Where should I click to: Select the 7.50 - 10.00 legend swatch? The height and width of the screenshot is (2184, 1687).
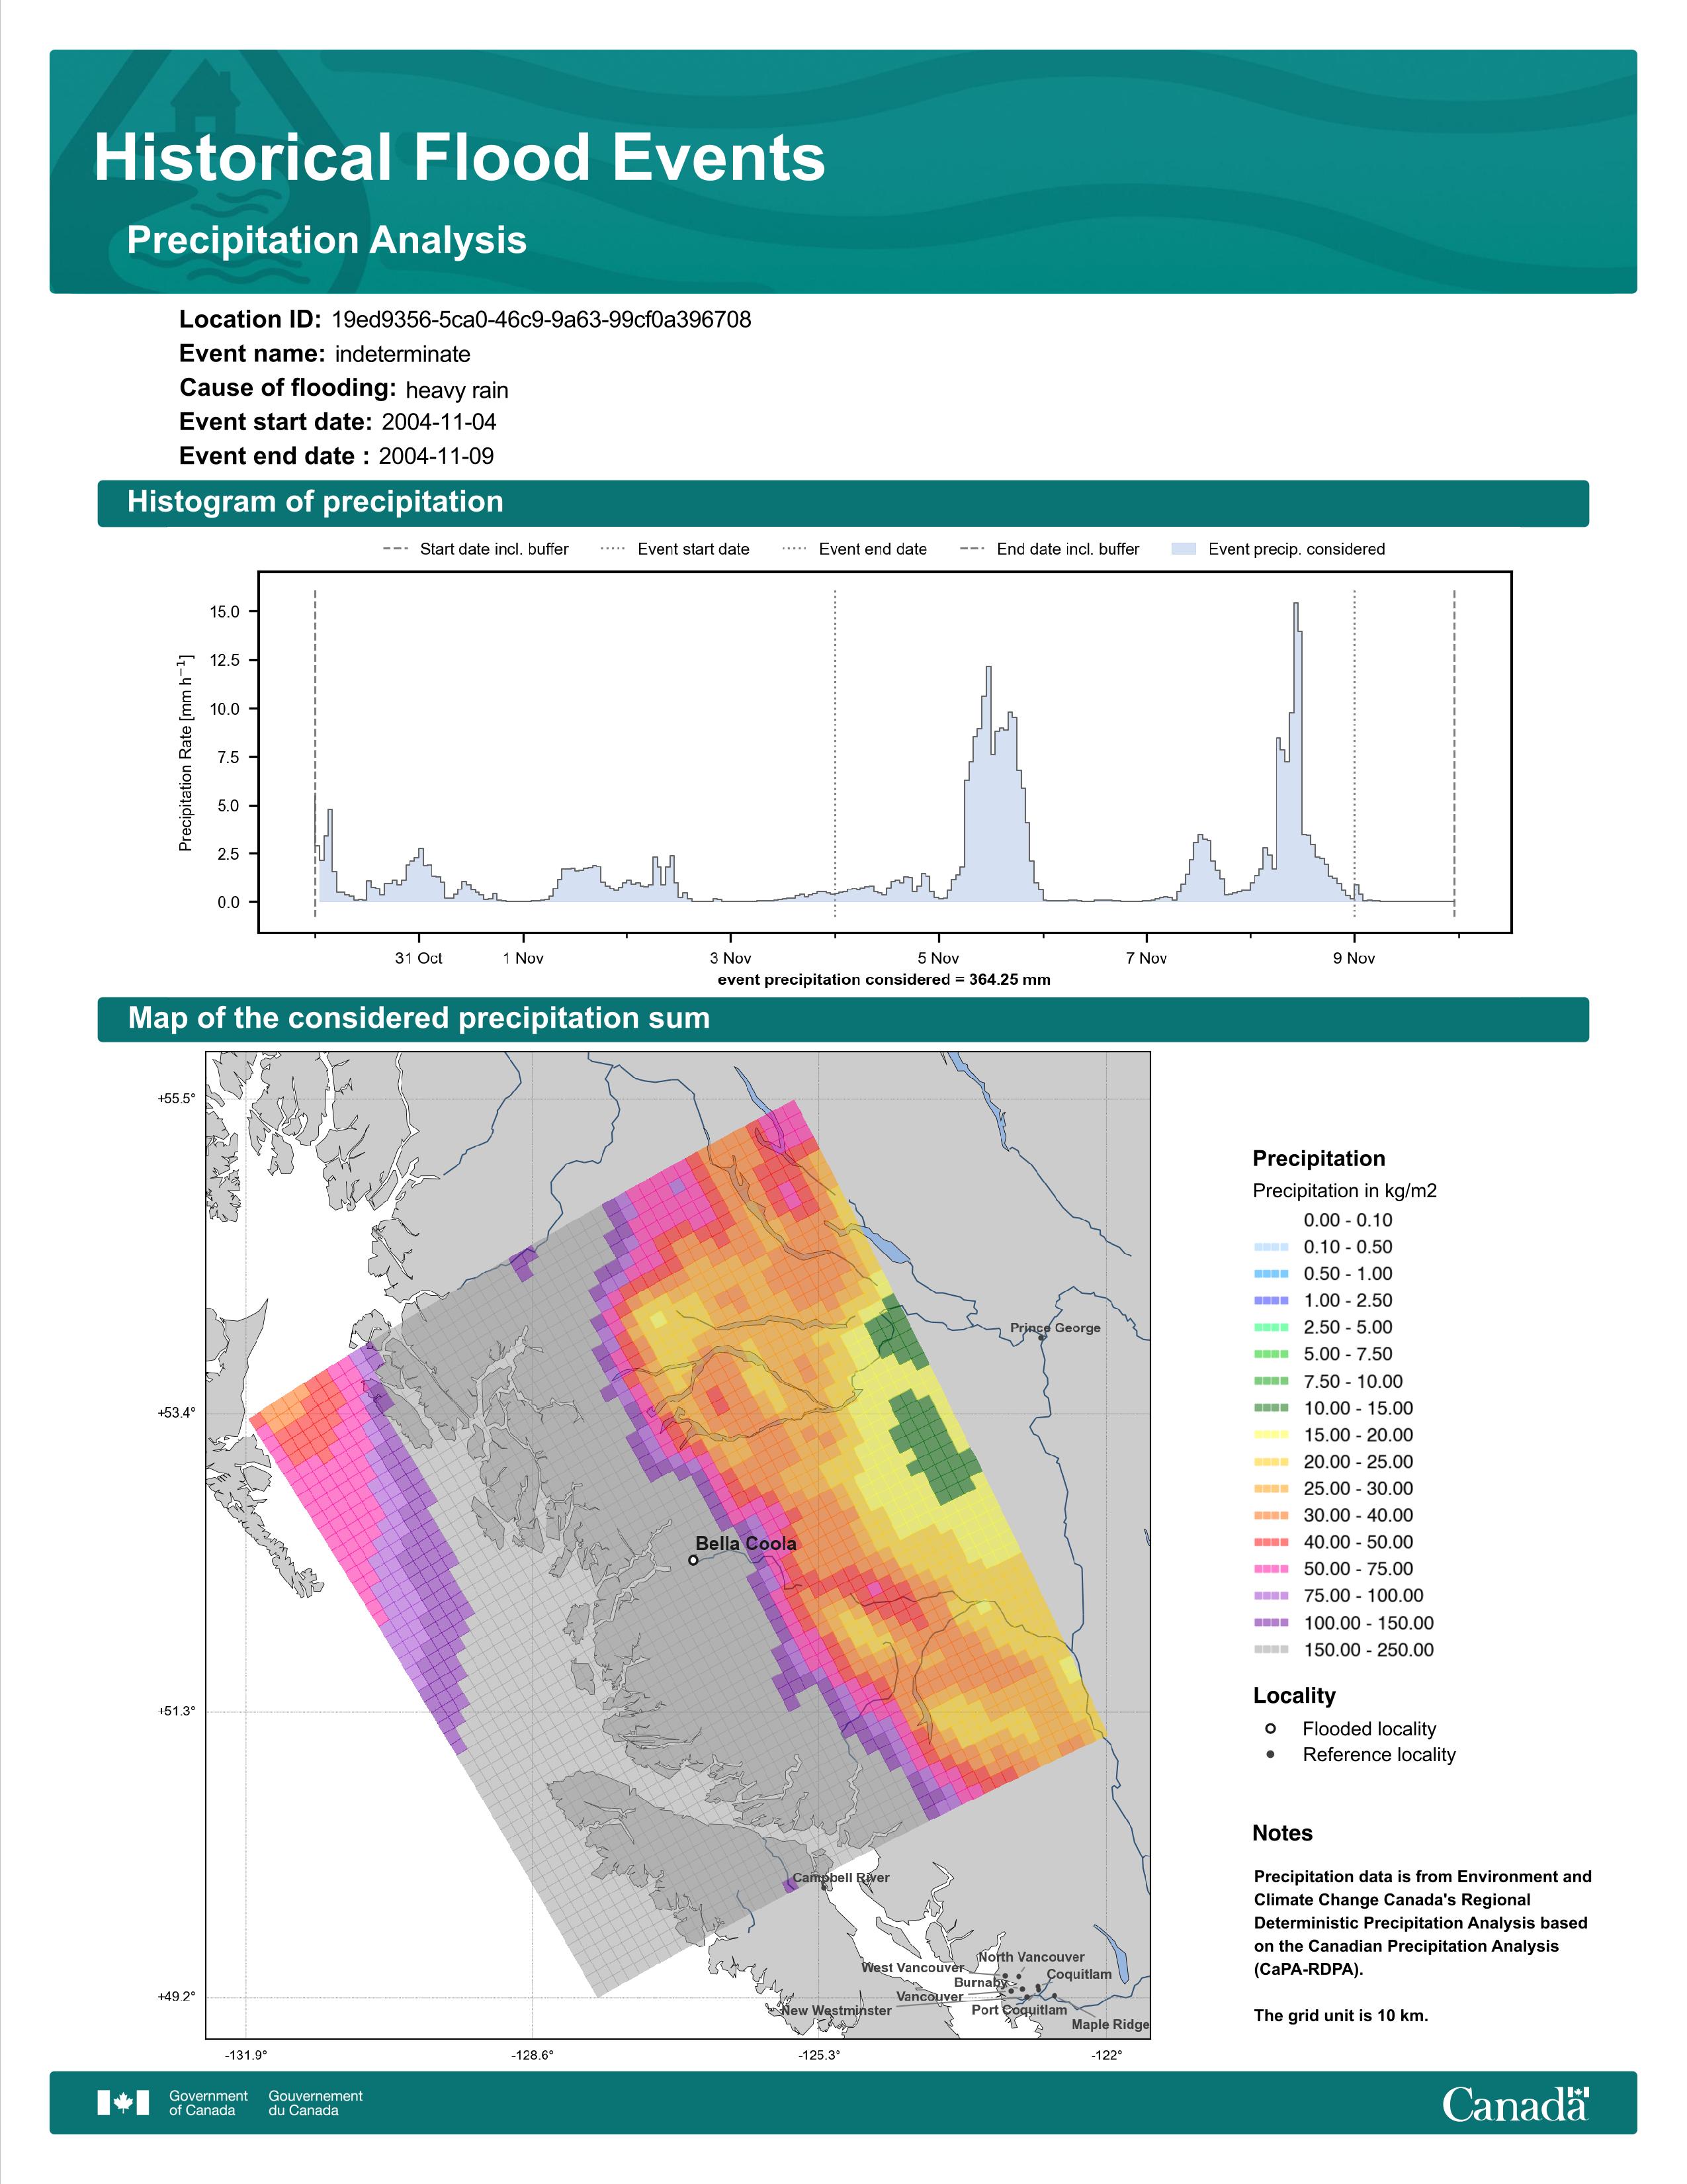[1272, 1381]
